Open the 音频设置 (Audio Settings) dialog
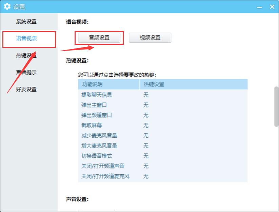 click(x=99, y=38)
